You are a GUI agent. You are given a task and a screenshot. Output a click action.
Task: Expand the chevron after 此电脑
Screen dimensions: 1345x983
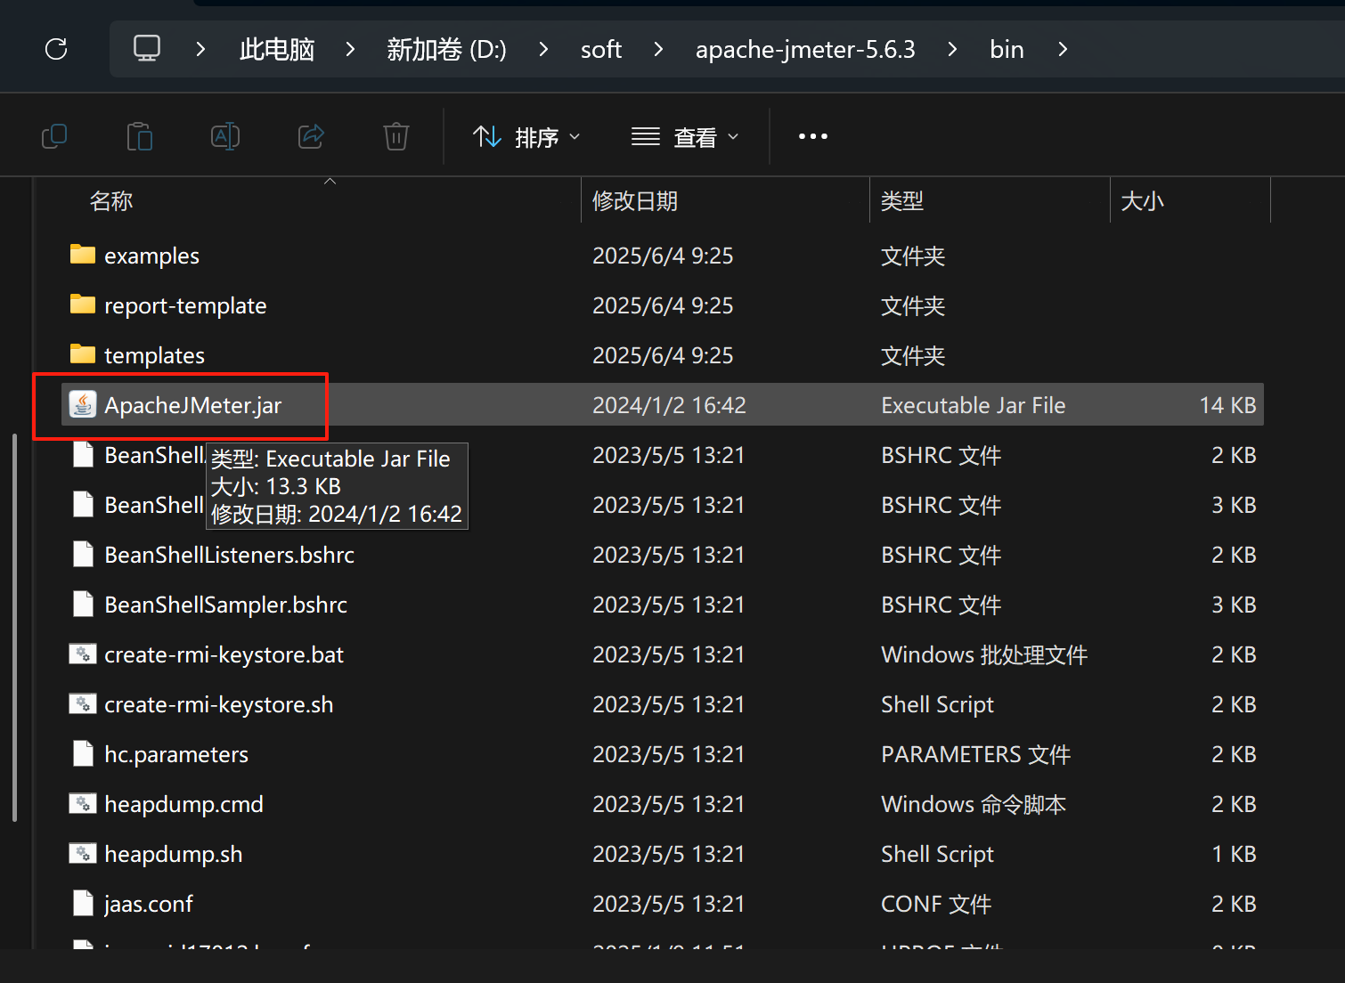pos(350,49)
